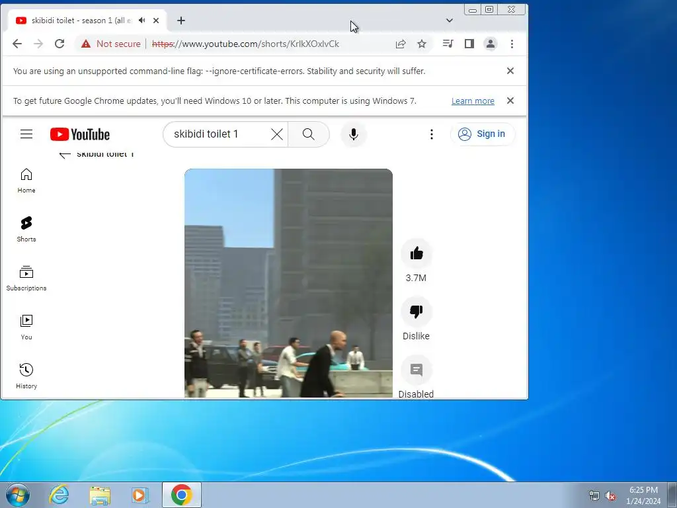The height and width of the screenshot is (508, 677).
Task: Open a new tab with plus button
Action: [x=181, y=21]
